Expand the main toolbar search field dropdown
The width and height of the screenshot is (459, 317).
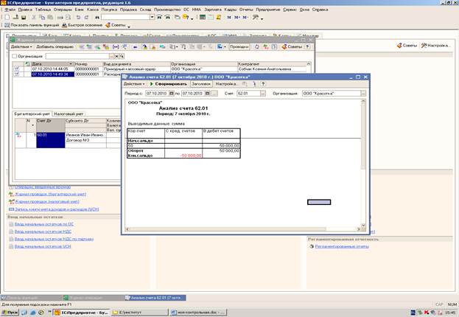[152, 17]
